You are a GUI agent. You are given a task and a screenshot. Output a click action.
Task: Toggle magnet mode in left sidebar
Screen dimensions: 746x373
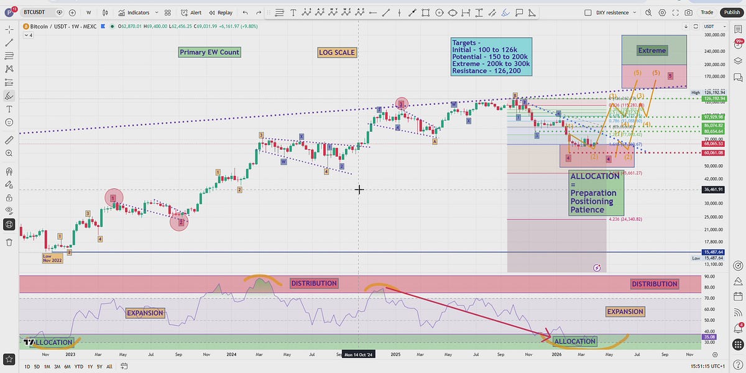[9, 172]
